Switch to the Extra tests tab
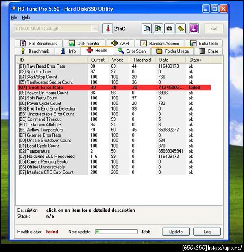This screenshot has height=252, width=244. [204, 43]
